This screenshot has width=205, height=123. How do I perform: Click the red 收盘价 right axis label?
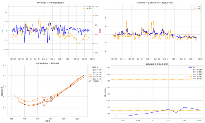tap(100, 31)
